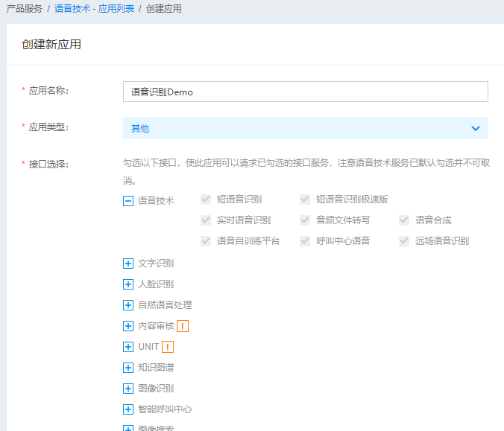Click the 语音合成 label text

pos(433,220)
